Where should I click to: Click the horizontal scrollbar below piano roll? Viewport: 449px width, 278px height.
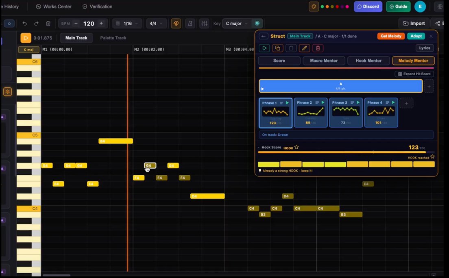pyautogui.click(x=57, y=276)
